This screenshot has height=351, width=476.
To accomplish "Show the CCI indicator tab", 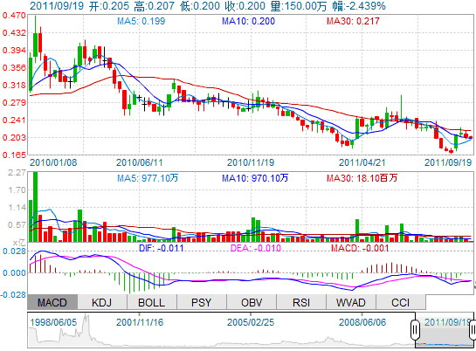I will (x=401, y=302).
